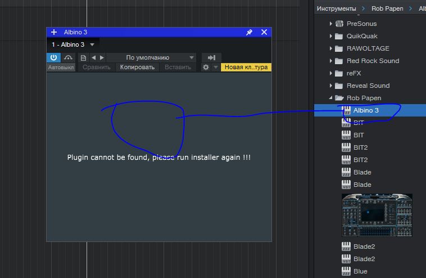Toggle the Автовыкл auto-off button

point(61,67)
